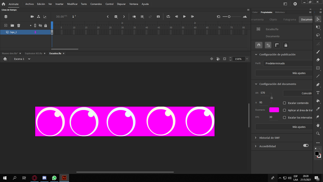
Task: Play the timeline animation
Action: pos(184,16)
